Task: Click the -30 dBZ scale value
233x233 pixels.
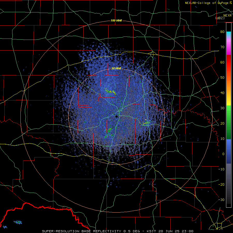Action: (221, 200)
